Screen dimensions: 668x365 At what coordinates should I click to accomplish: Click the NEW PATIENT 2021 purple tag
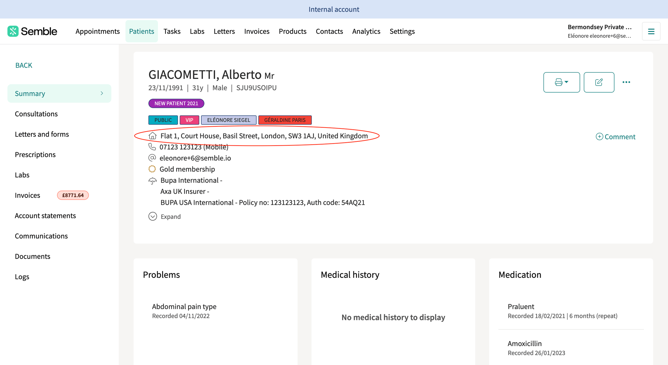click(x=176, y=103)
